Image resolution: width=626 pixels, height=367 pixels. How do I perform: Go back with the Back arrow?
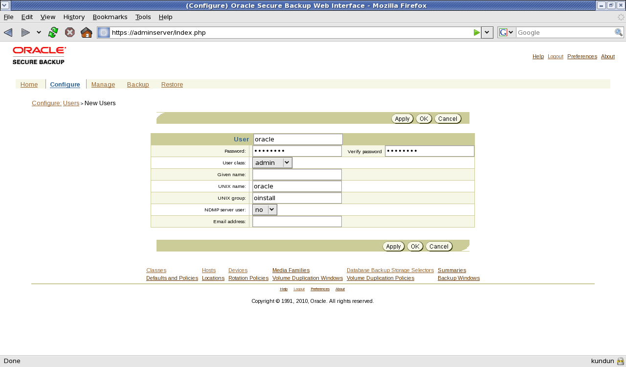coord(8,33)
